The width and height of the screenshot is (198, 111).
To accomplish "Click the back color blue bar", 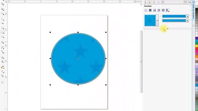I will [174, 21].
